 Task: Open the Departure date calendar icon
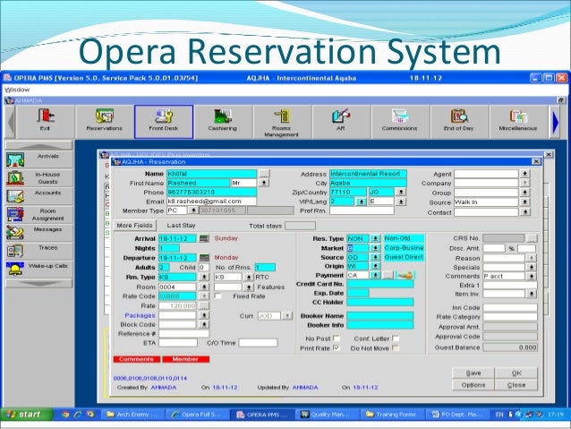204,258
